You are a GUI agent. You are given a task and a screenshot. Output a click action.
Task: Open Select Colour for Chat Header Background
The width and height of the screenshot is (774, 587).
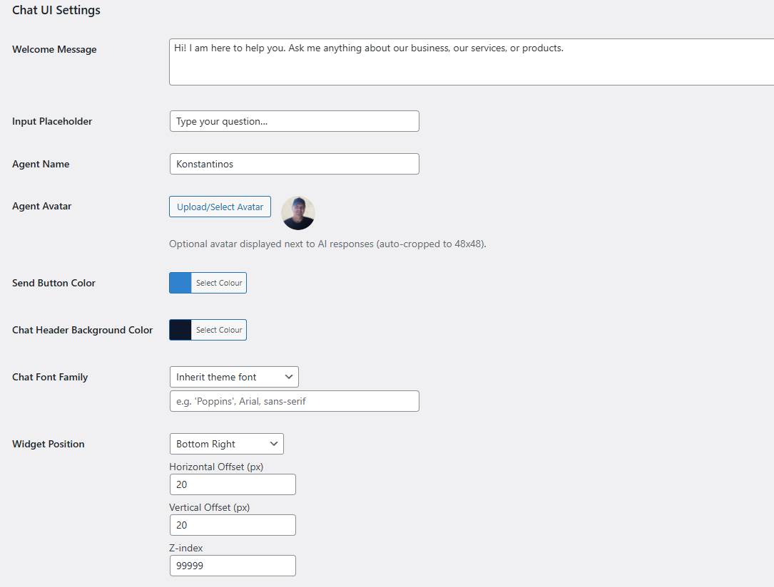(x=219, y=330)
